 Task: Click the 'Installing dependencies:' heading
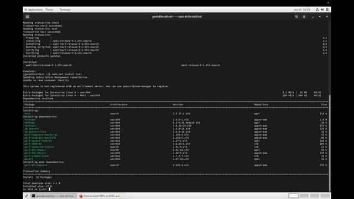40,117
